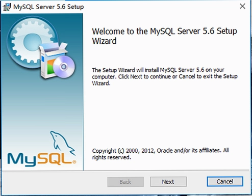Click the disabled Back button
The width and height of the screenshot is (252, 196).
(x=125, y=182)
